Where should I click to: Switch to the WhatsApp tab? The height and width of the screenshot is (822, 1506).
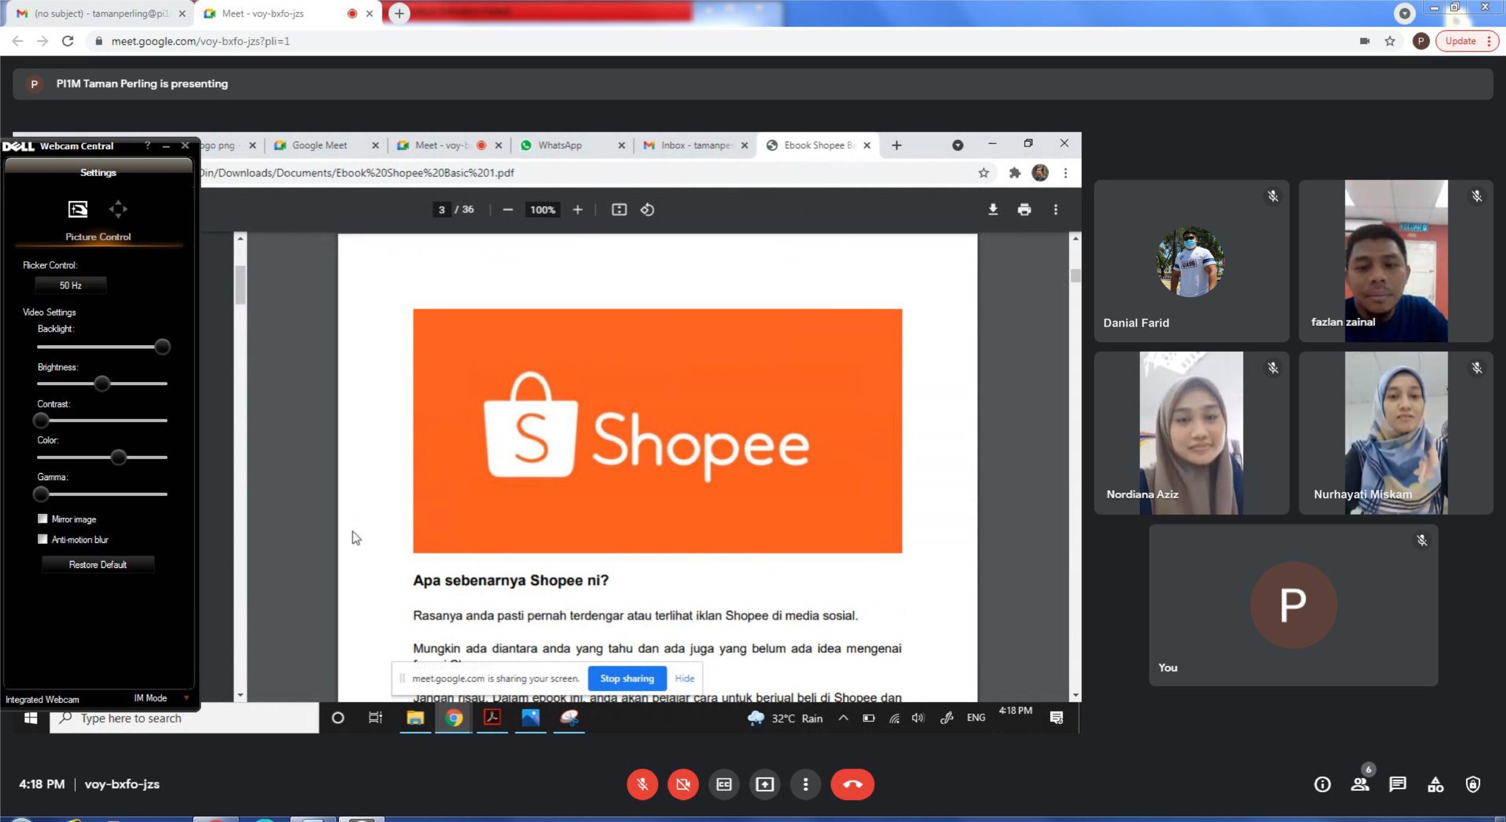[x=559, y=145]
